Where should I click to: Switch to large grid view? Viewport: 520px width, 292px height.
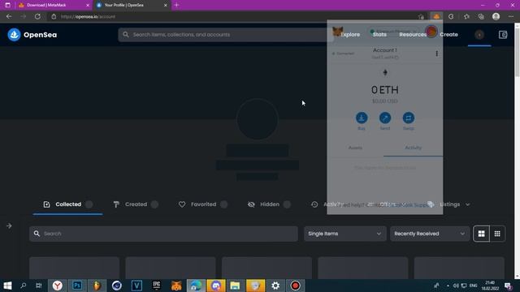pos(481,234)
